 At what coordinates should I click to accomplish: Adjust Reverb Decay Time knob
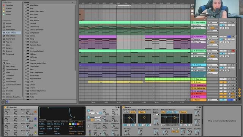pyautogui.click(x=166, y=132)
